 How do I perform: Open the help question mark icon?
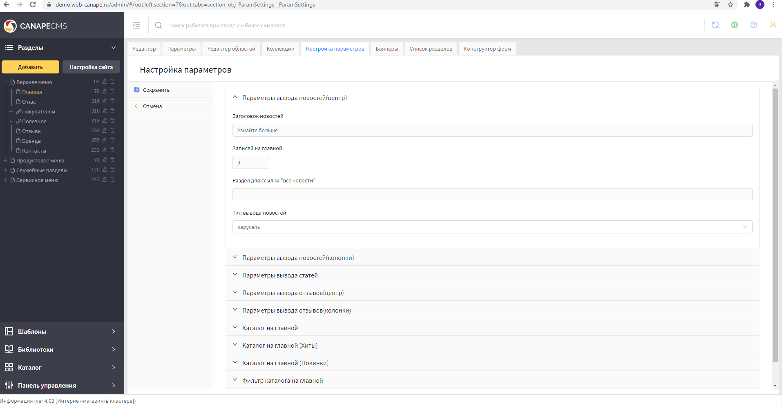(x=753, y=25)
